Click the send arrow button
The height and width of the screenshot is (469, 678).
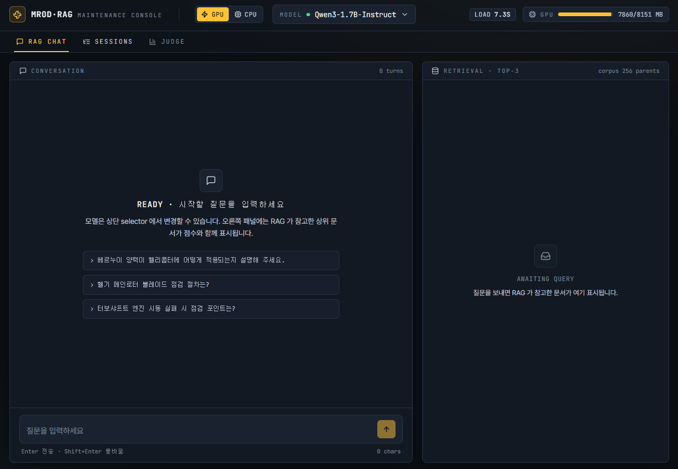[386, 429]
